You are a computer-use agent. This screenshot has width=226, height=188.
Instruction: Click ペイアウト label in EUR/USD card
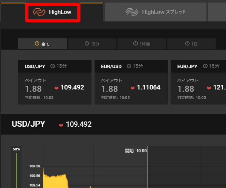111,80
